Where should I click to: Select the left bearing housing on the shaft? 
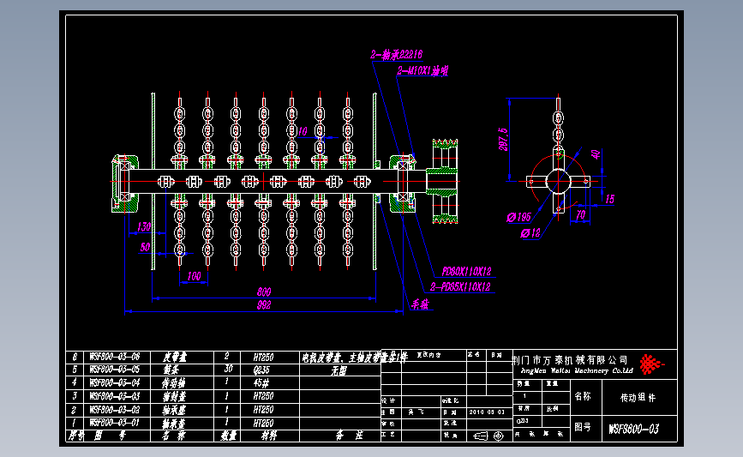[124, 183]
